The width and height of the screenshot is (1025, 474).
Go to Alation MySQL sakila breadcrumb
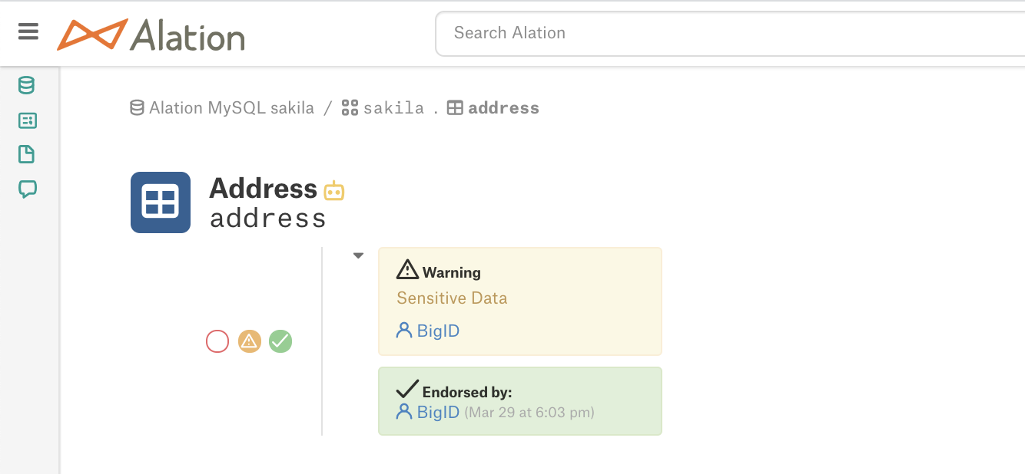[x=223, y=108]
